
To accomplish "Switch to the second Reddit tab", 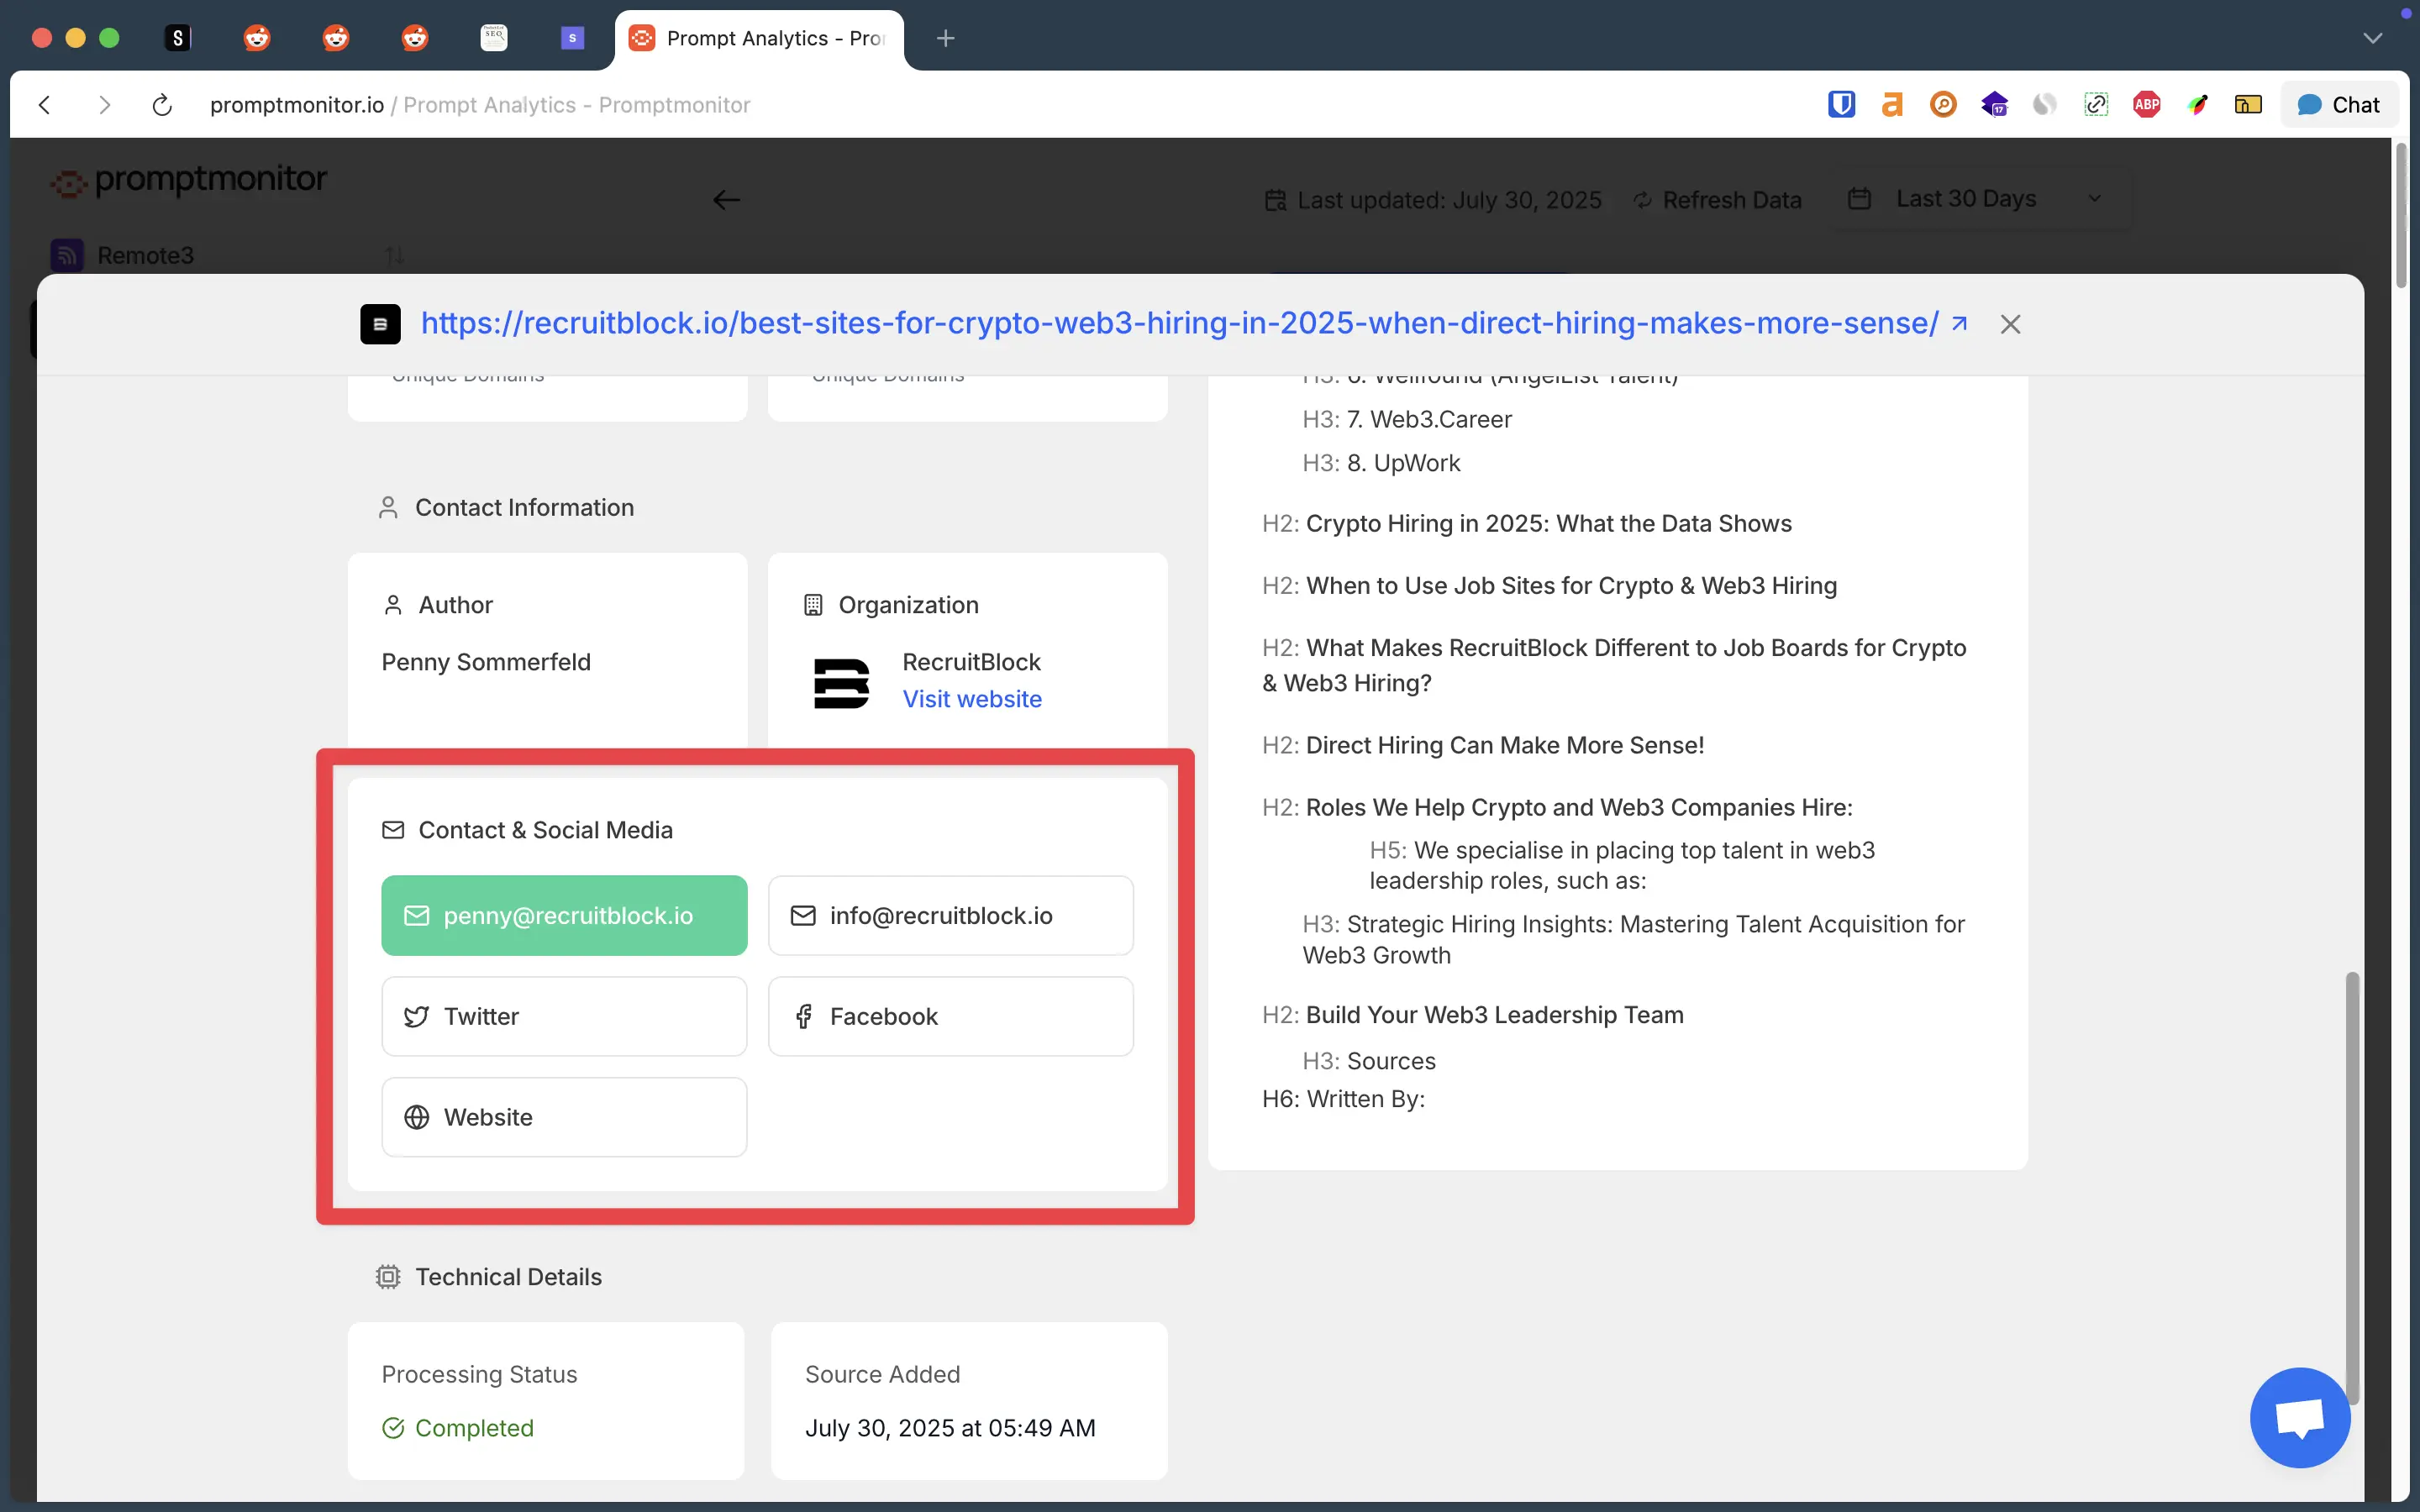I will pyautogui.click(x=336, y=38).
